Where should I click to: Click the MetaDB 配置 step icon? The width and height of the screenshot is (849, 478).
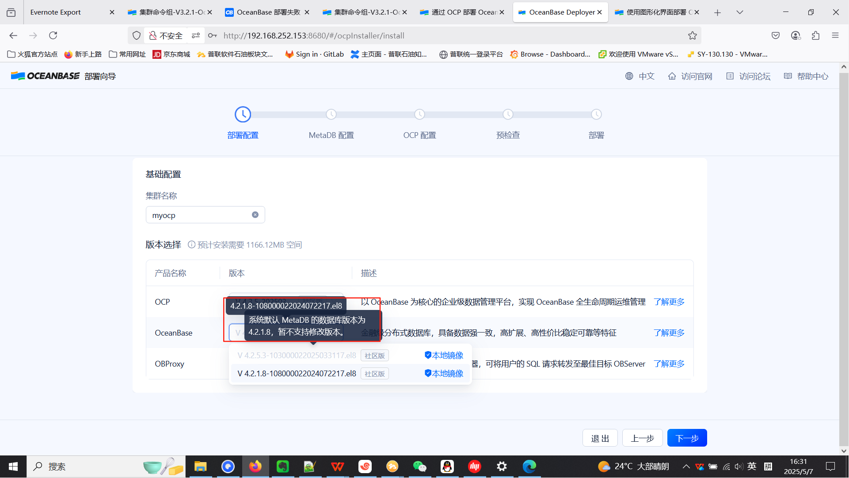coord(331,115)
